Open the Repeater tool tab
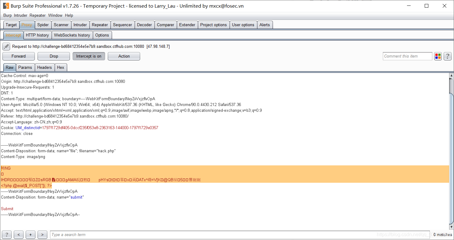The height and width of the screenshot is (240, 454). click(100, 25)
